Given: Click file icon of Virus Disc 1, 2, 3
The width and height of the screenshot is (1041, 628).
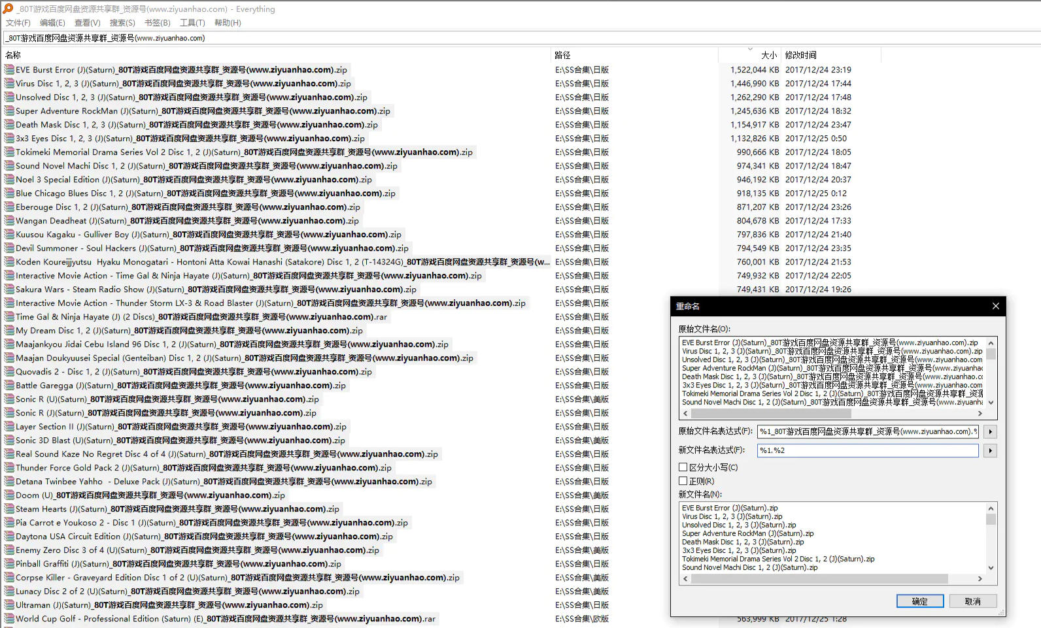Looking at the screenshot, I should [x=9, y=84].
